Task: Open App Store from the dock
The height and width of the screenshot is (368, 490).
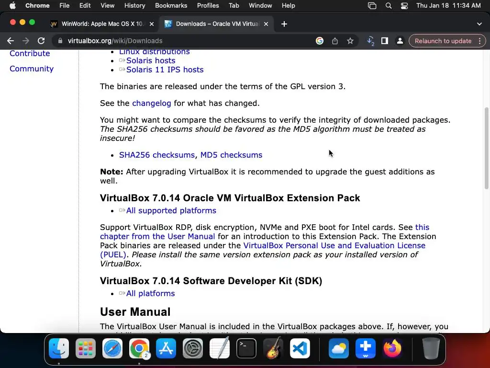Action: tap(166, 348)
